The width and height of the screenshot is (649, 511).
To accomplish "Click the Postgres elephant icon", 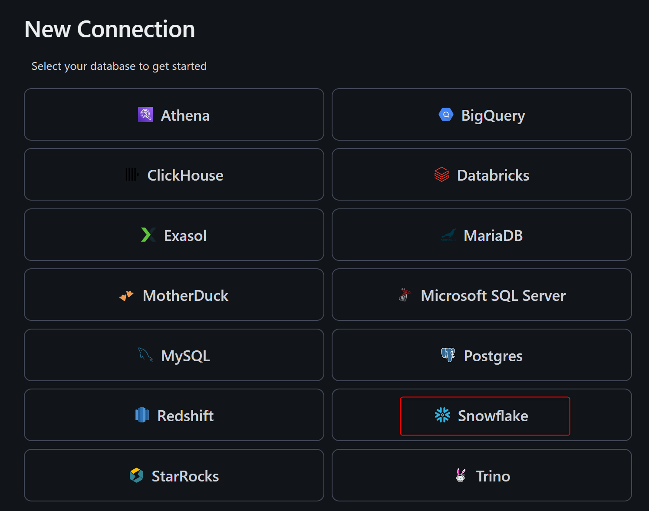I will pos(448,355).
